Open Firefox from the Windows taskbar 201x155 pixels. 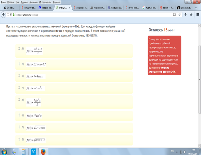pos(44,151)
